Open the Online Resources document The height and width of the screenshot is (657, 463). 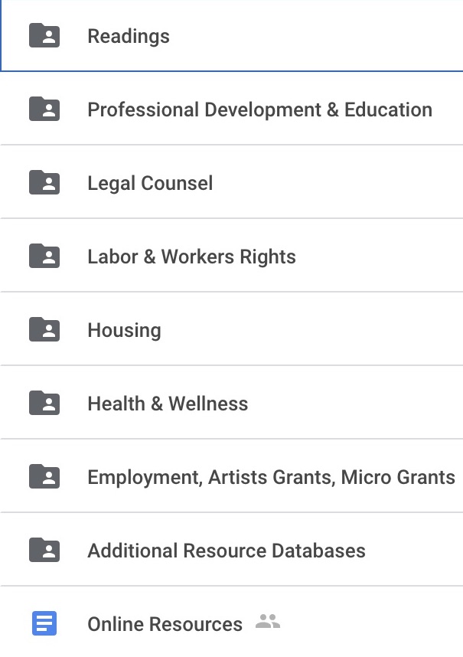165,624
